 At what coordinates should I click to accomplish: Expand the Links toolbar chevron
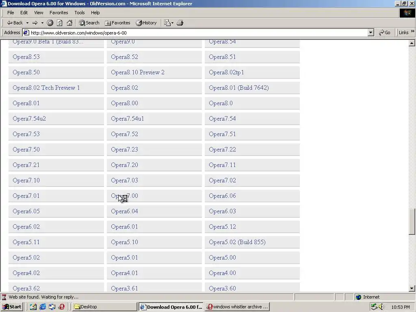point(413,31)
